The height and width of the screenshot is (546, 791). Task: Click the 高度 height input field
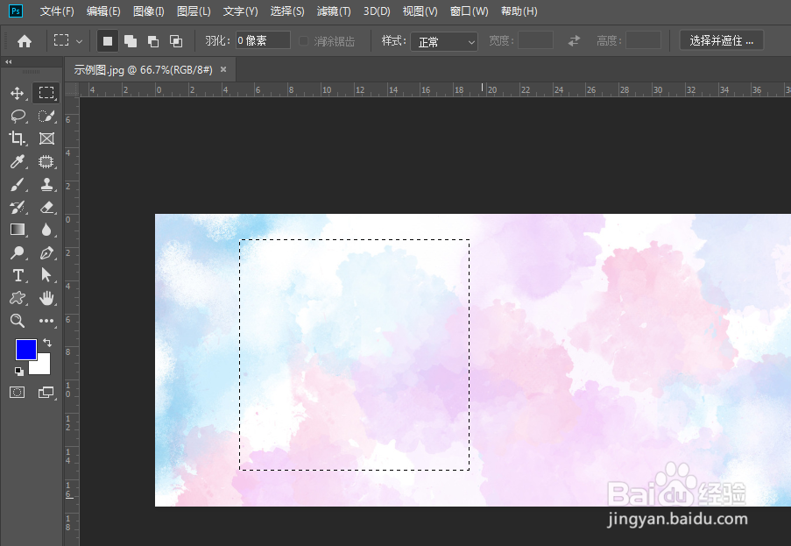(643, 40)
